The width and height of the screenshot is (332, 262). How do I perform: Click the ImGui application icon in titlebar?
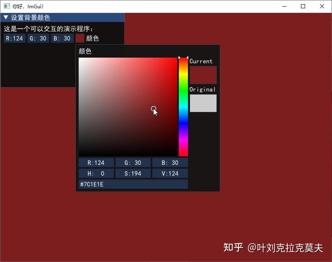coord(6,6)
